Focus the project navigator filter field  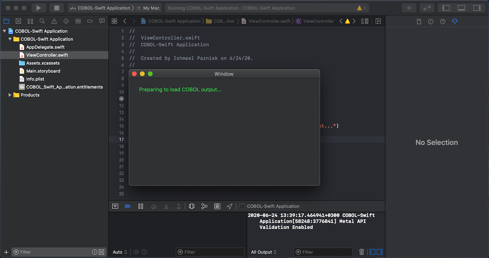point(58,252)
